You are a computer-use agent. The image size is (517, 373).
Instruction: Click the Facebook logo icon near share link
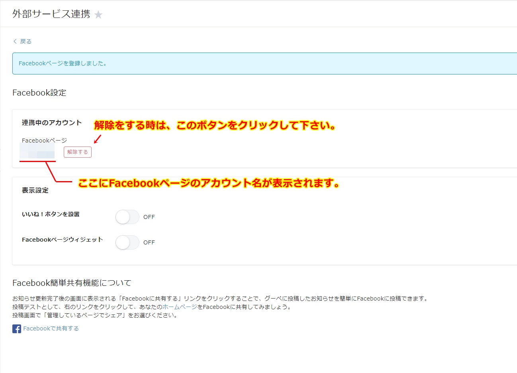point(17,329)
